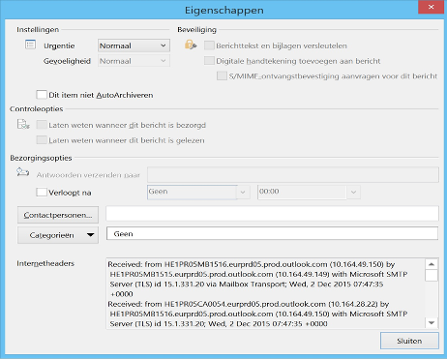Screen dimensions: 447x360
Task: Toggle S/MIME-ontvangstbevestiging aanvragen checkbox
Action: [222, 75]
